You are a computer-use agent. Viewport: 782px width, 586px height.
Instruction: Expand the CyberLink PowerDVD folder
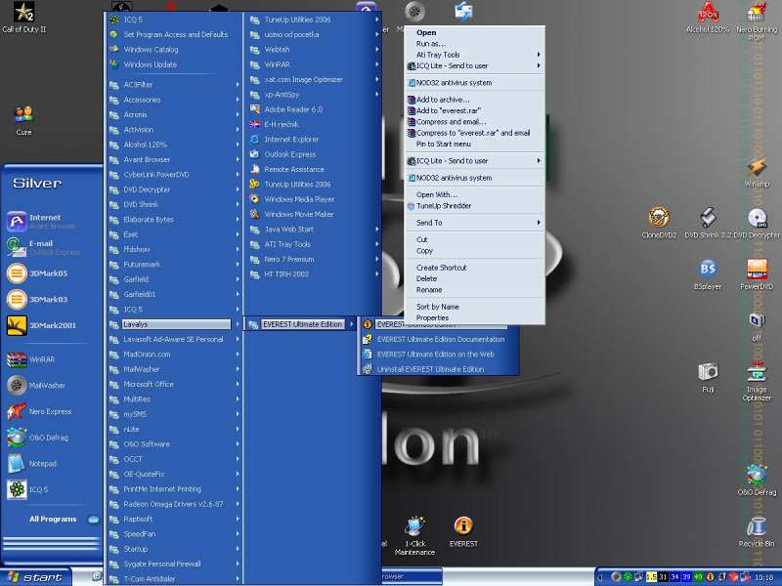coord(175,175)
